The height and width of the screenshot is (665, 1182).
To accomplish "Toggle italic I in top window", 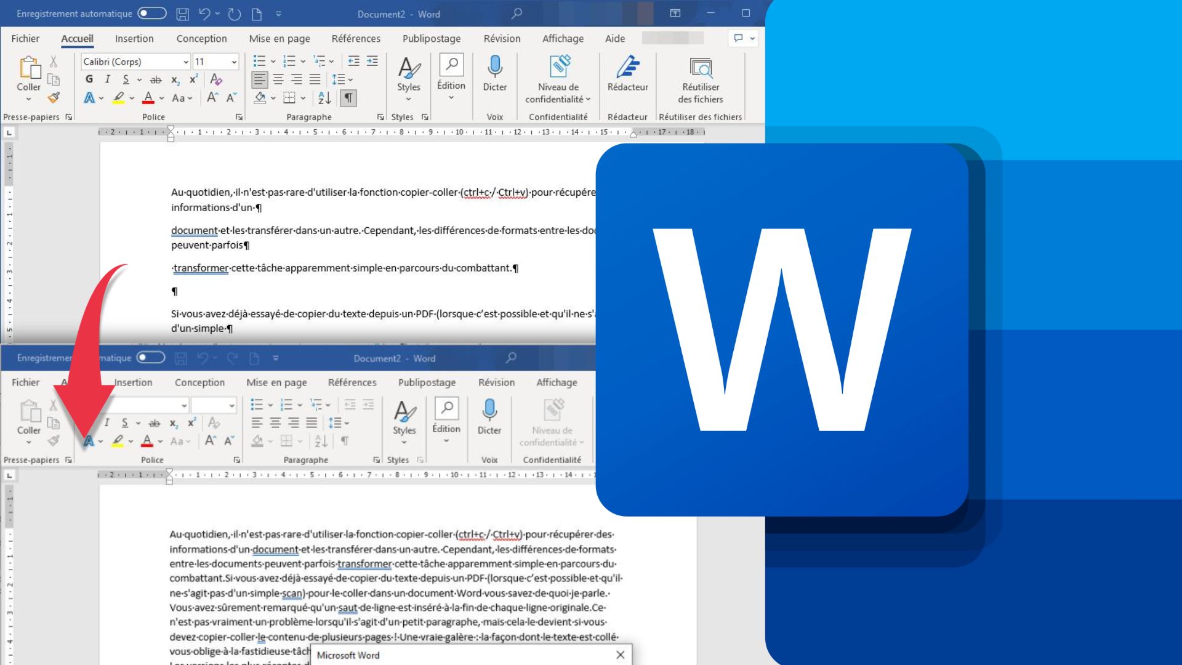I will (x=108, y=79).
